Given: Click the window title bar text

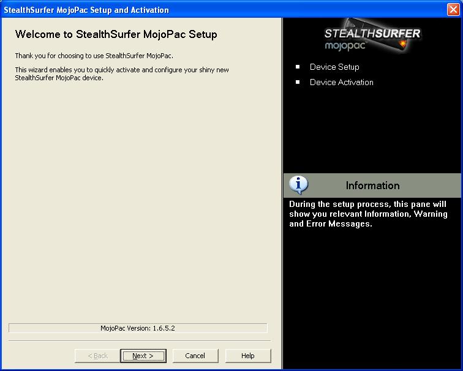Looking at the screenshot, I should (86, 10).
